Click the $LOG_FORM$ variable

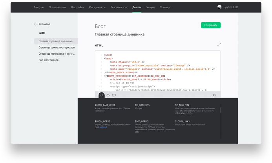coord(142,121)
